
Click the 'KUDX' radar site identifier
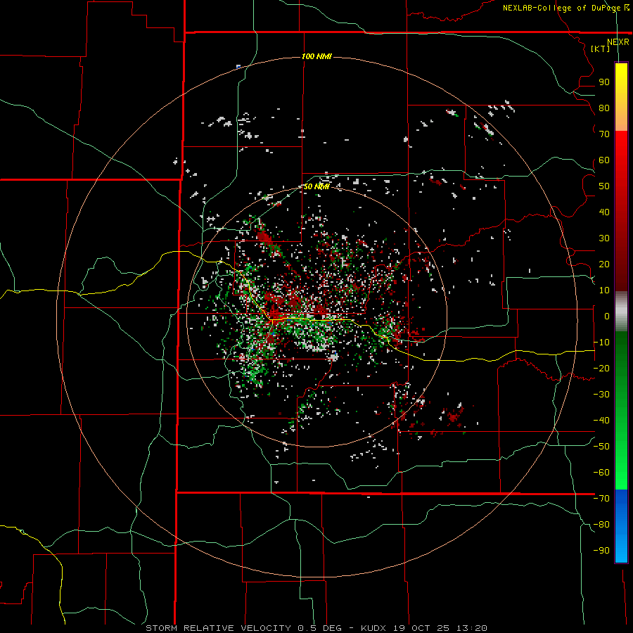point(373,628)
